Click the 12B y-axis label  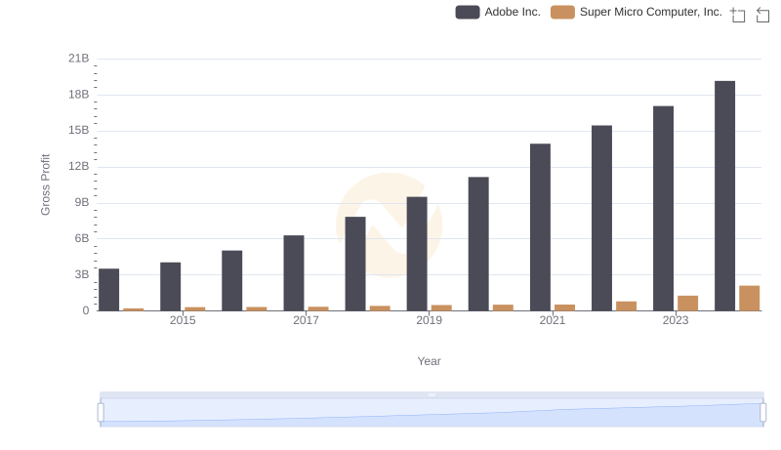79,166
